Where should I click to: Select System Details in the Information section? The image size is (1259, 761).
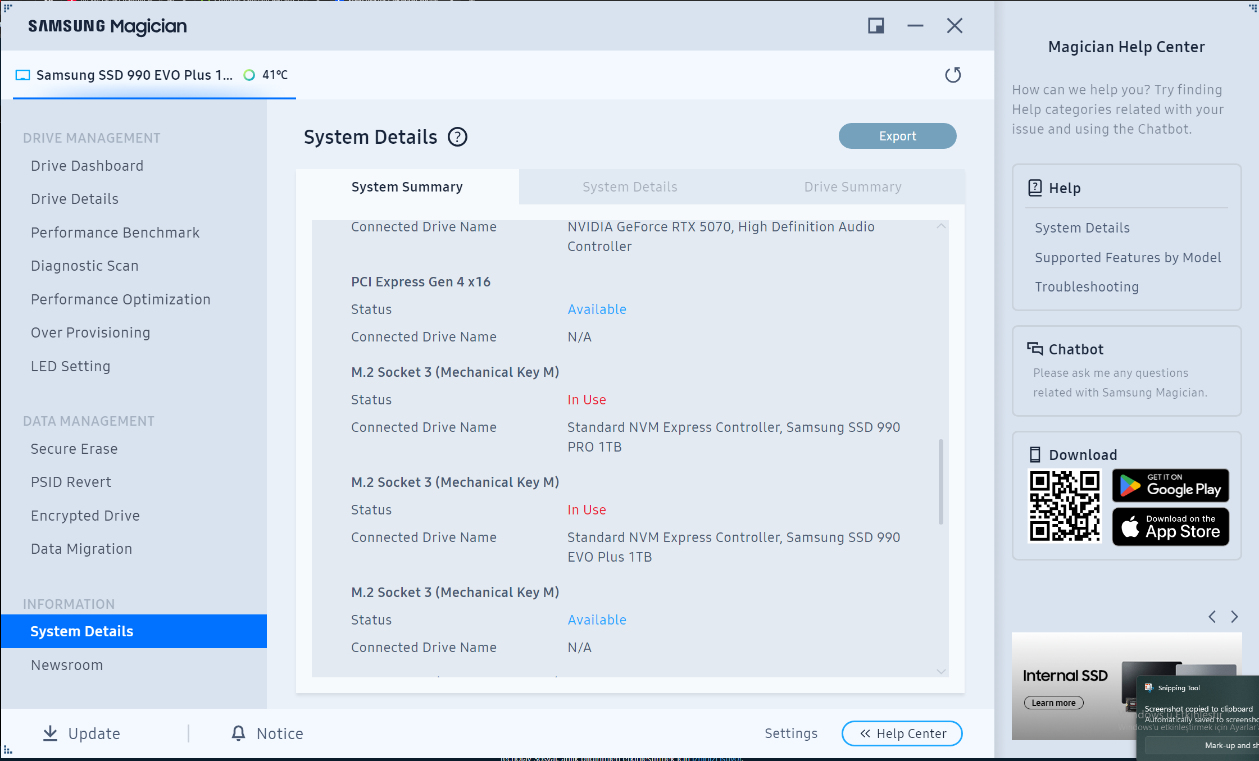coord(134,631)
